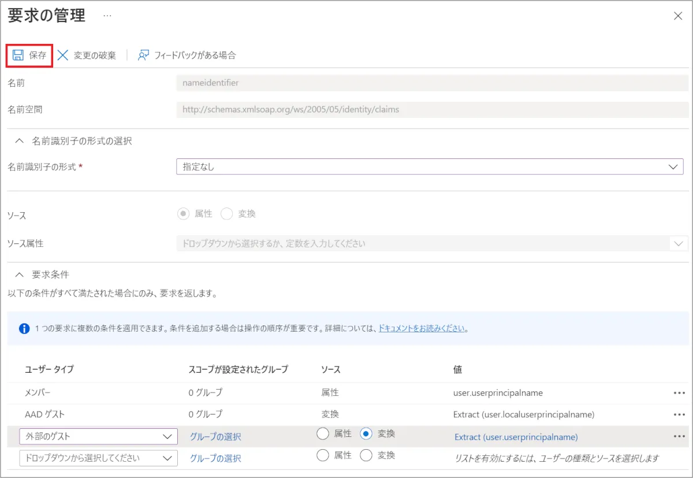The image size is (693, 478).
Task: Click the feedback person icon
Action: 143,55
